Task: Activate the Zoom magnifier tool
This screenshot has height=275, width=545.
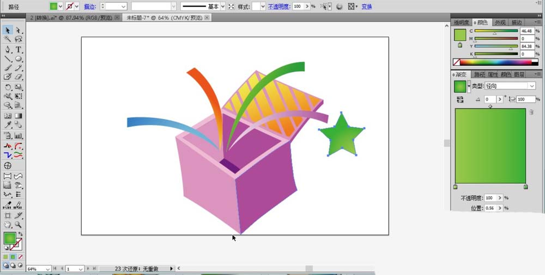Action: pyautogui.click(x=19, y=224)
